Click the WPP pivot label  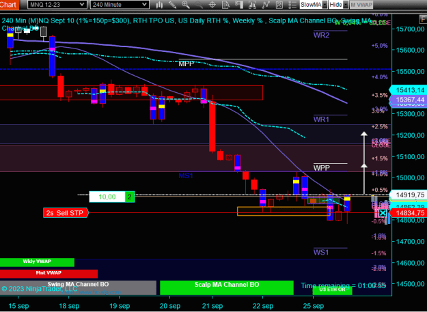321,168
